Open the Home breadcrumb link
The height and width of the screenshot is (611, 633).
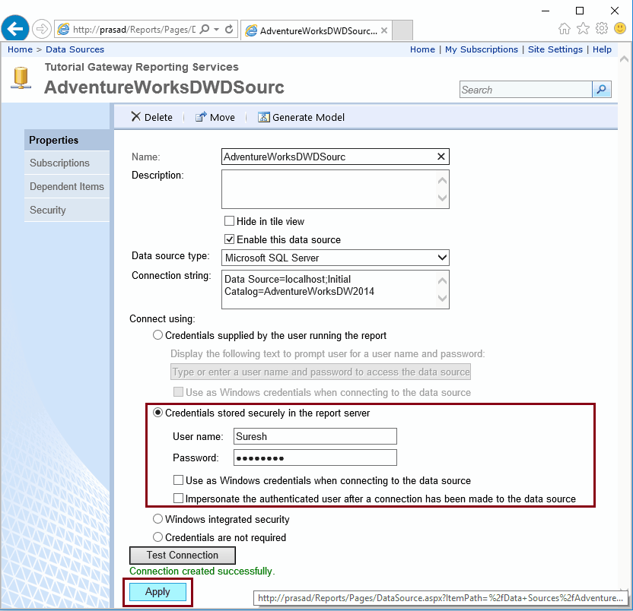[x=21, y=49]
